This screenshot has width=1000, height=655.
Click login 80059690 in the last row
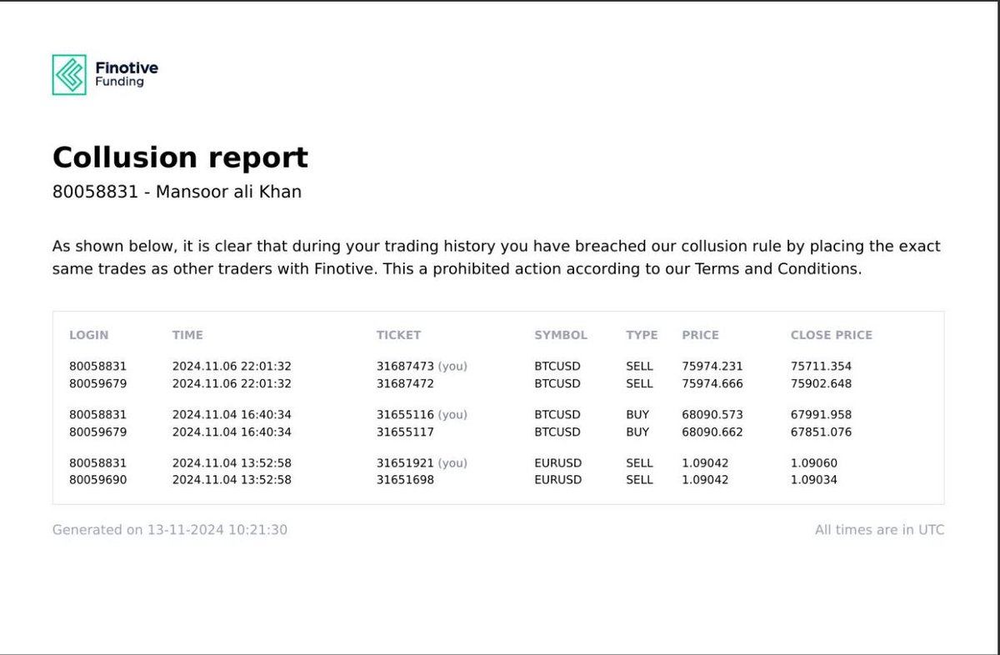[98, 480]
